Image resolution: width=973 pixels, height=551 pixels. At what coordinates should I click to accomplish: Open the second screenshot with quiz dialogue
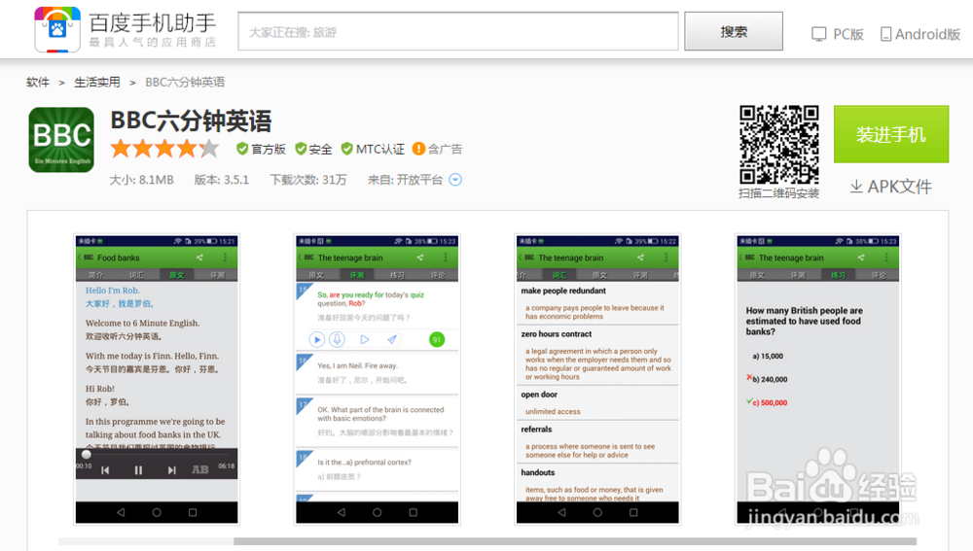[378, 379]
